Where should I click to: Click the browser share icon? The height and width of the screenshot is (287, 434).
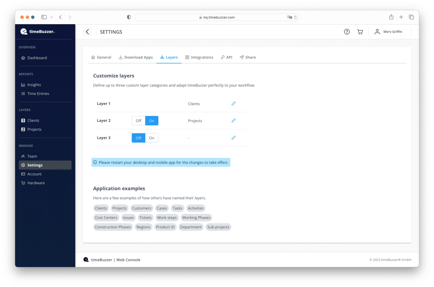(391, 17)
